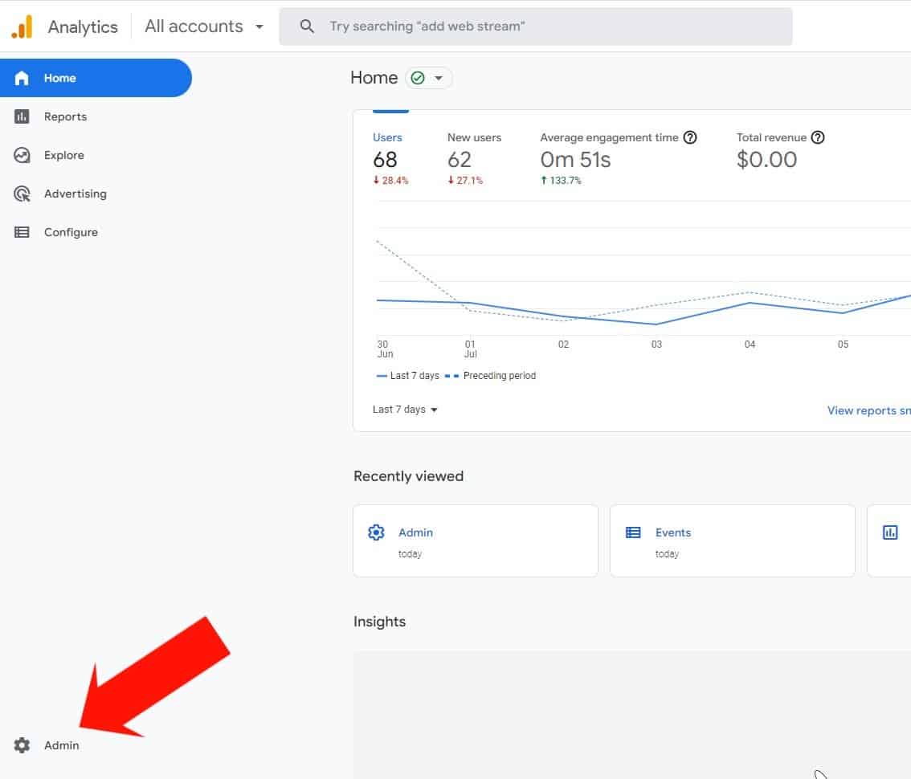
Task: Click the Preceding period legend entry
Action: click(490, 376)
